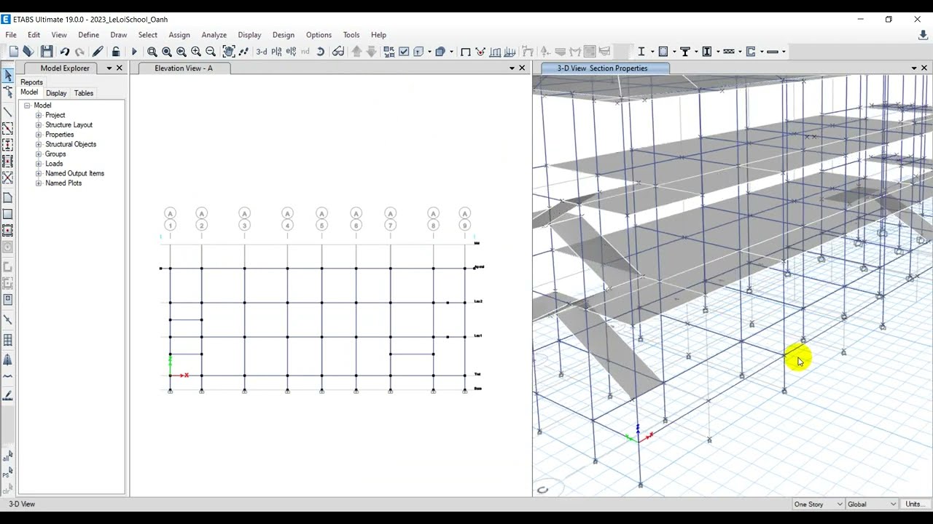933x524 pixels.
Task: Toggle the model lock padlock icon
Action: coord(116,52)
